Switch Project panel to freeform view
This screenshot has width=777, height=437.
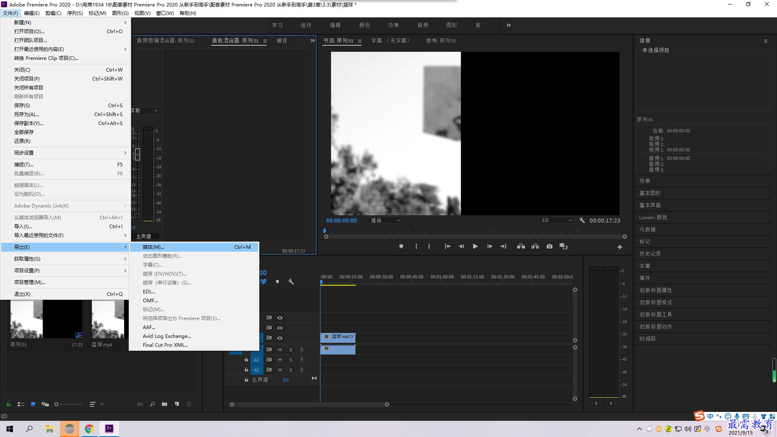[x=45, y=404]
